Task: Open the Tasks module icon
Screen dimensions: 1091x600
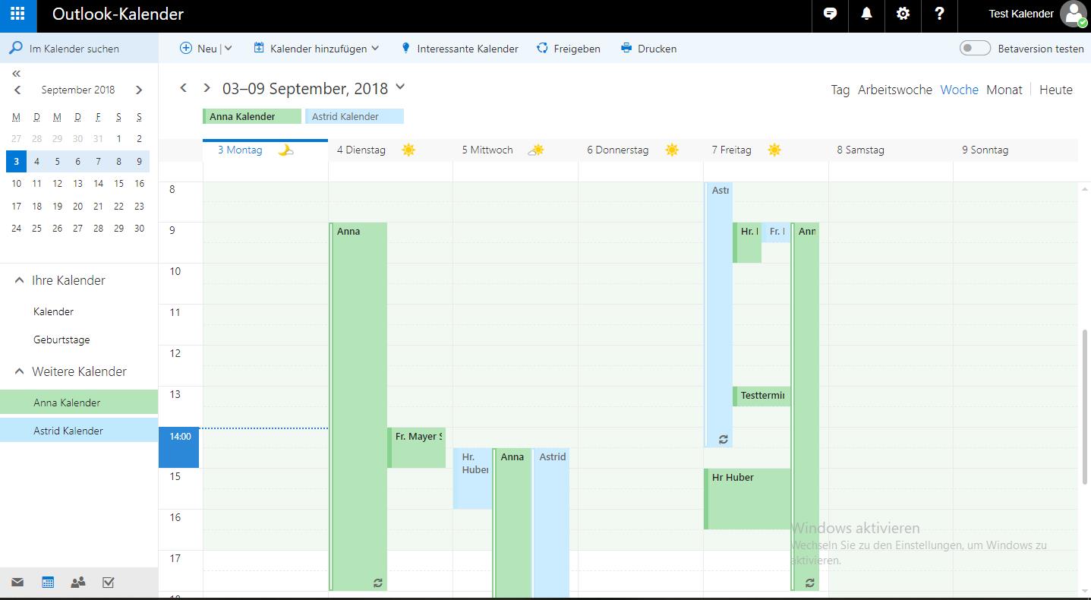Action: pyautogui.click(x=109, y=583)
